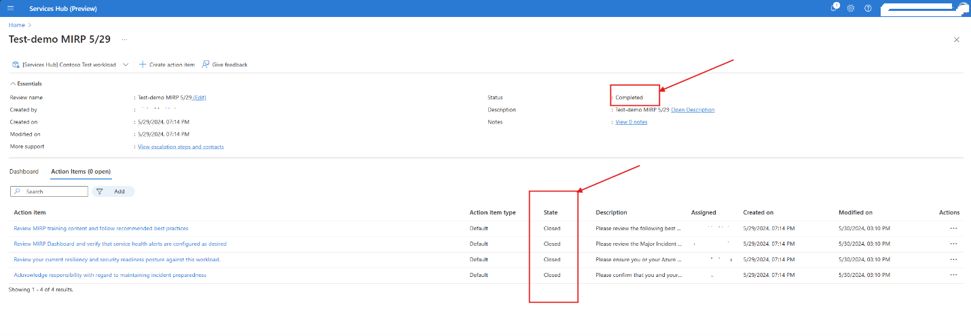
Task: Open actions ellipsis for resiliency and security readiness row
Action: point(953,259)
